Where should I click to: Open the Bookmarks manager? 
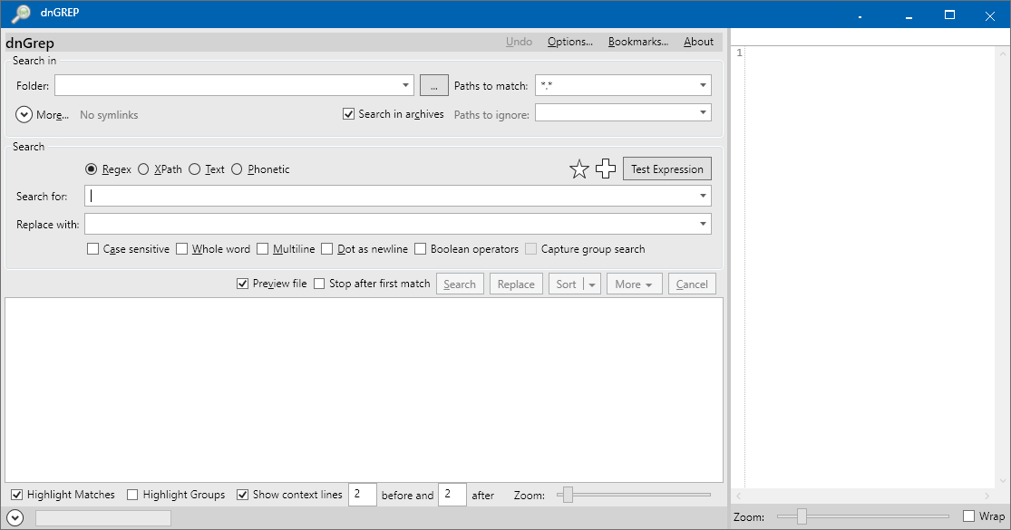(x=637, y=41)
